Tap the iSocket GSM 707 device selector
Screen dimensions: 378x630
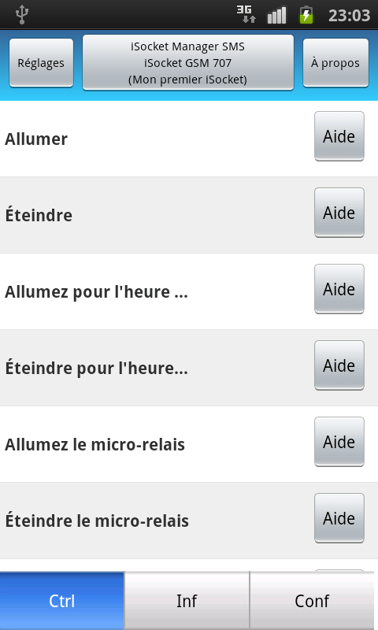point(188,63)
